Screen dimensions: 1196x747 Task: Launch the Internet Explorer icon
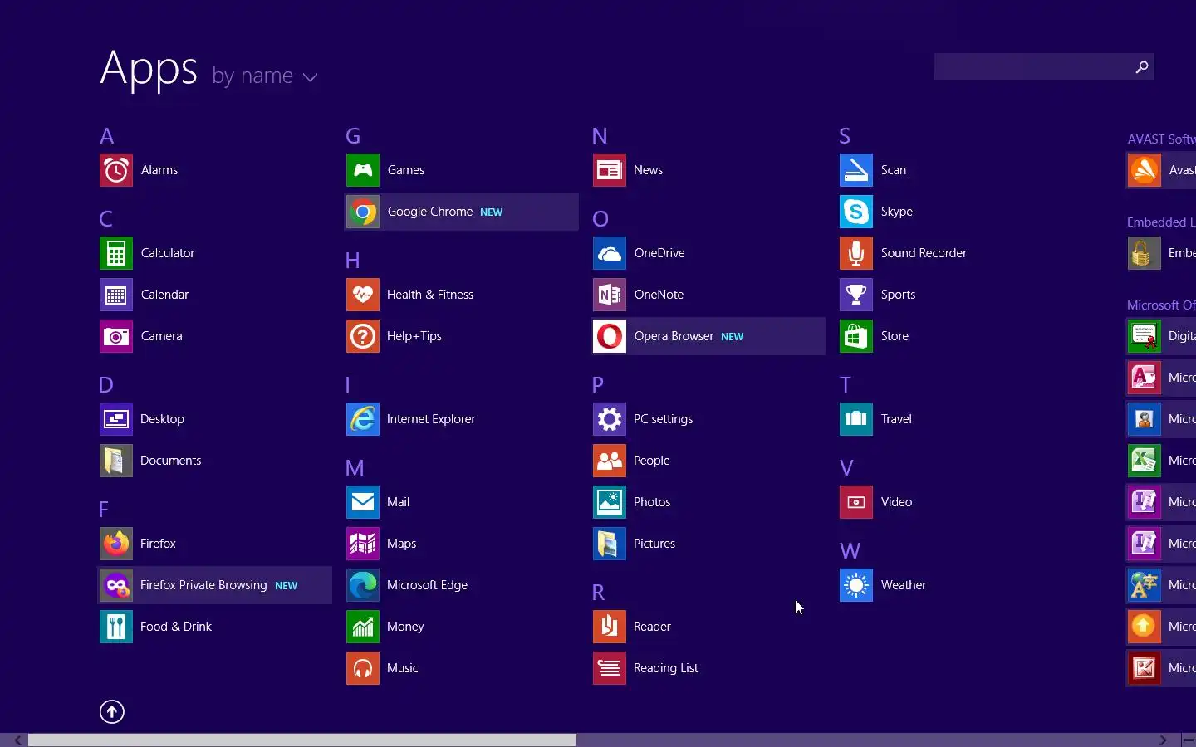point(363,419)
